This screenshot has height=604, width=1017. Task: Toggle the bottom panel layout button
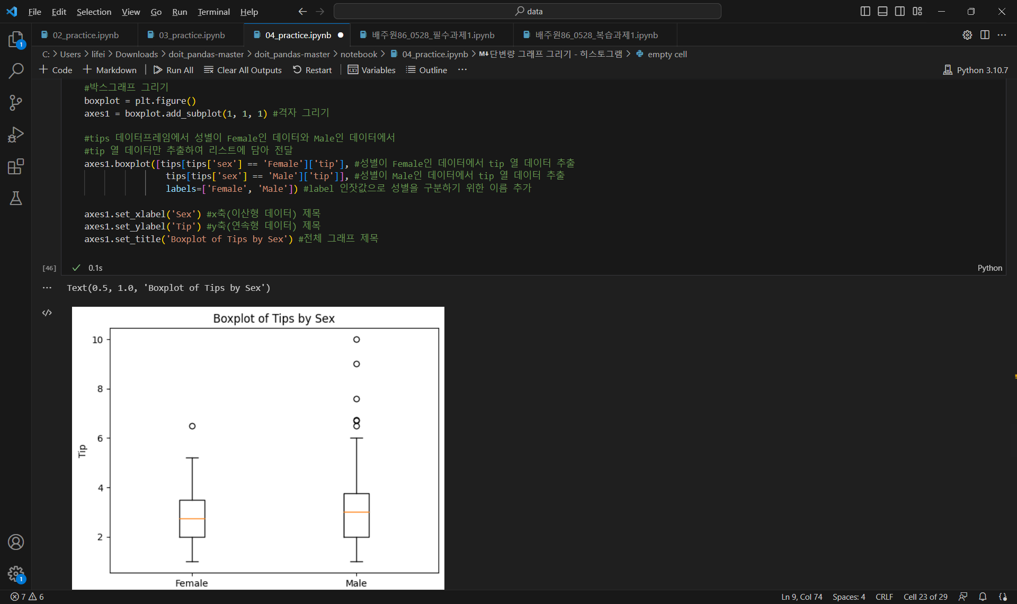coord(882,11)
